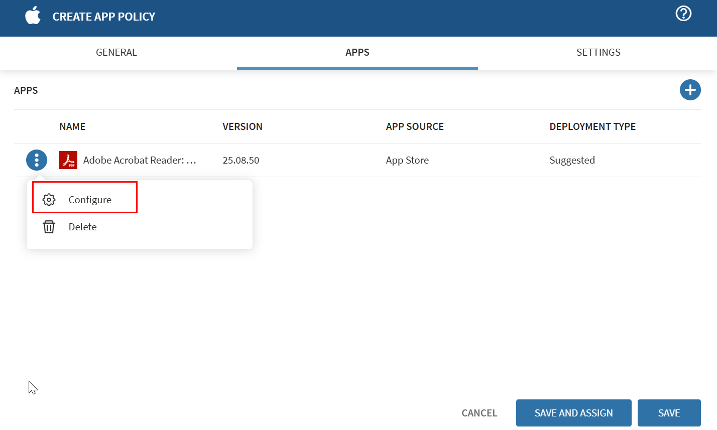Click the Adobe Acrobat Reader app icon
Screen dimensions: 717x430
[68, 160]
